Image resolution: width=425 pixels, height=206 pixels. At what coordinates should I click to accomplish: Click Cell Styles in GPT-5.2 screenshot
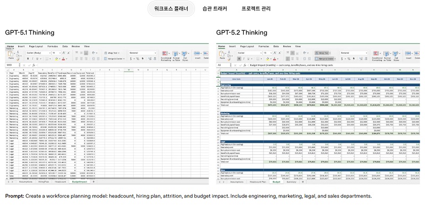(x=396, y=56)
